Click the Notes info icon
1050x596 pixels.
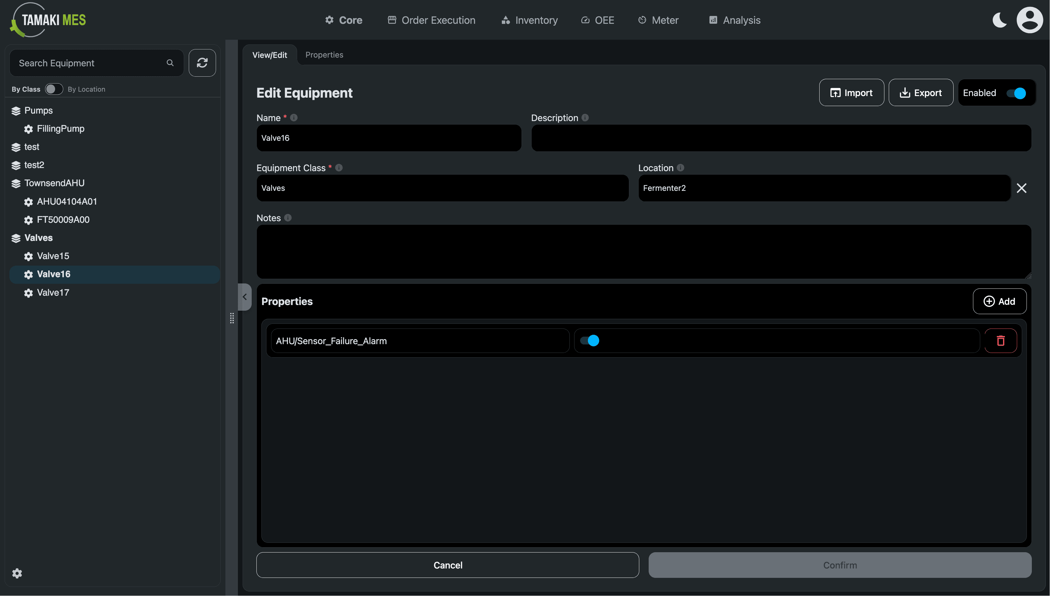pyautogui.click(x=288, y=217)
